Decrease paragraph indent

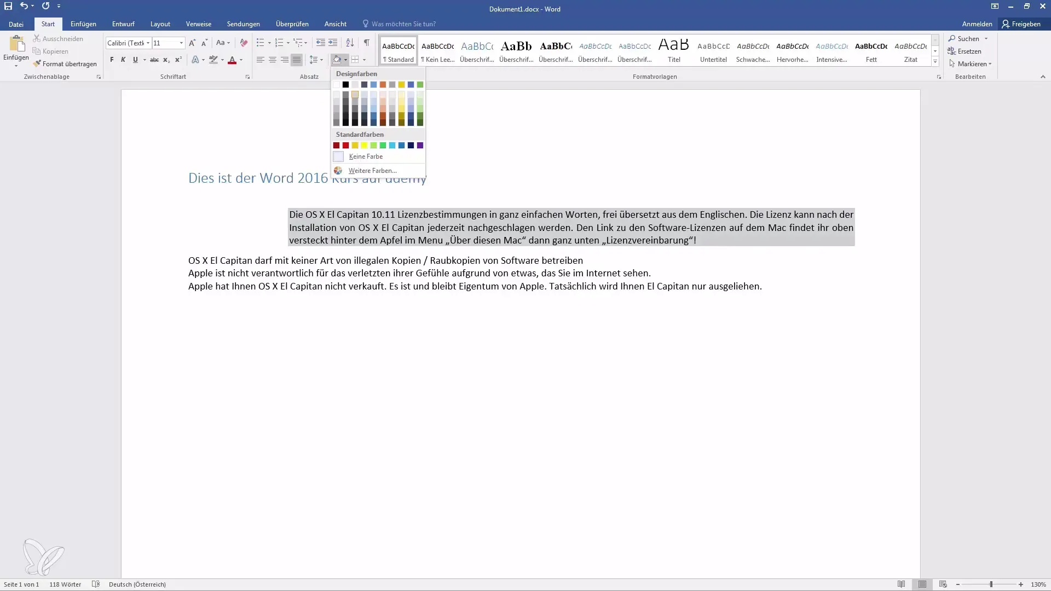(321, 43)
